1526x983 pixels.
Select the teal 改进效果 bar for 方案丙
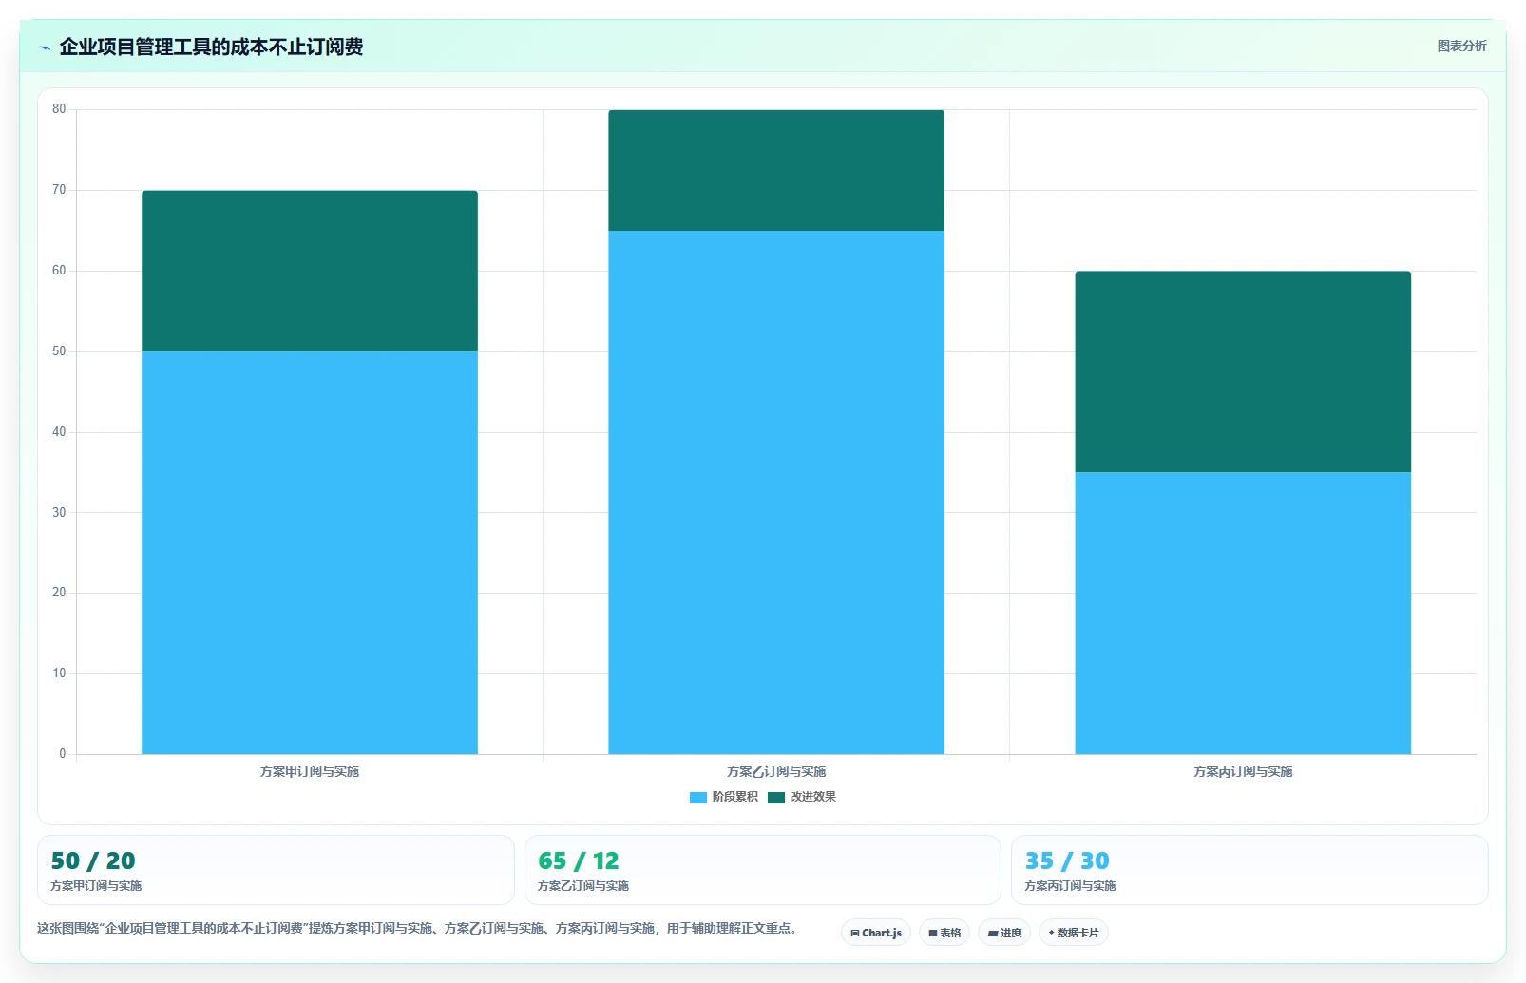[x=1243, y=372]
